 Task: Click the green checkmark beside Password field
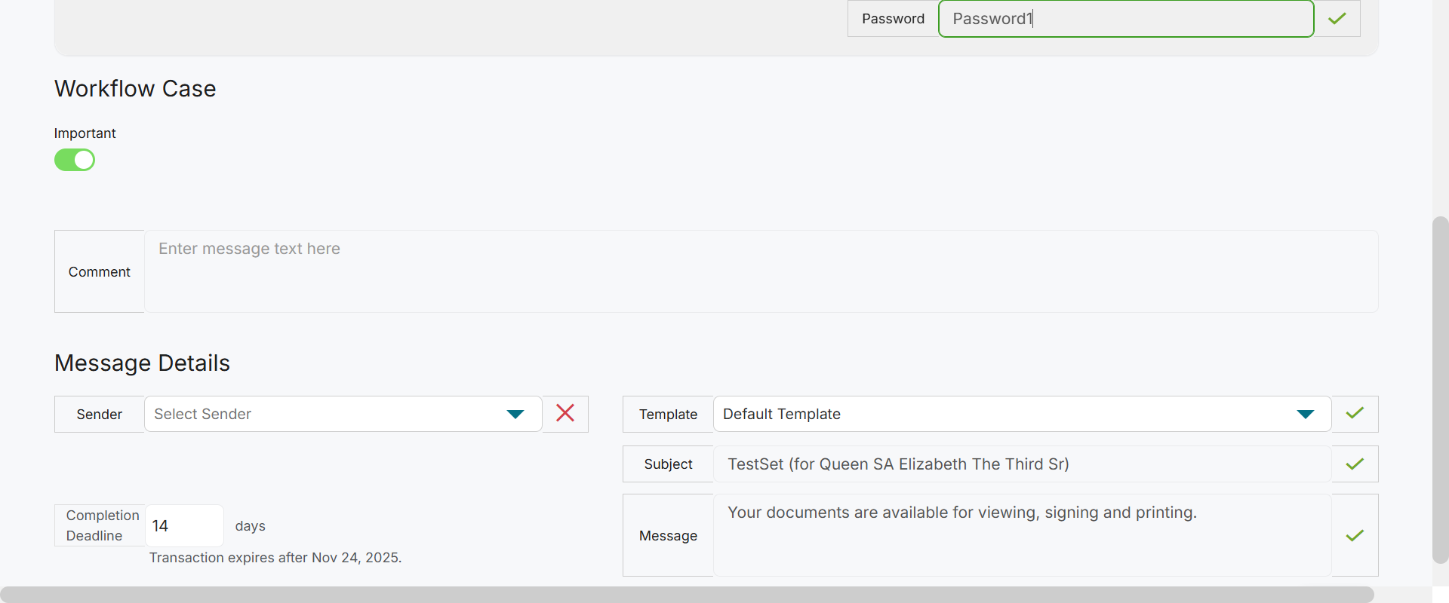point(1337,19)
